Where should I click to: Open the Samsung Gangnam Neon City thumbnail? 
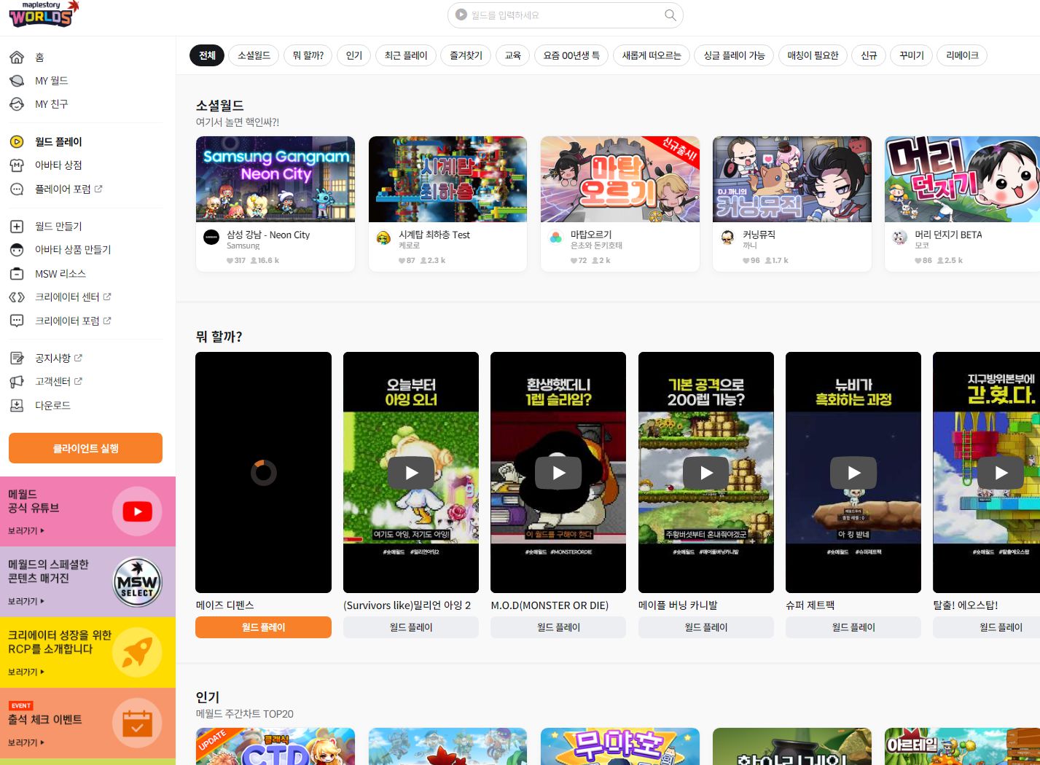pos(275,179)
